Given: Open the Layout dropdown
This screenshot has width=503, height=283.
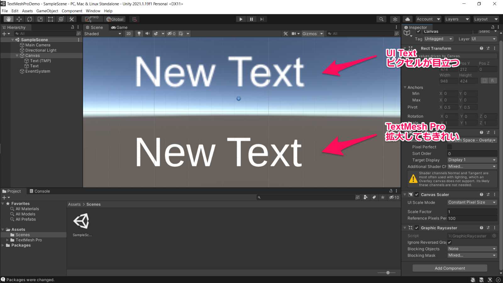Looking at the screenshot, I should pyautogui.click(x=486, y=19).
